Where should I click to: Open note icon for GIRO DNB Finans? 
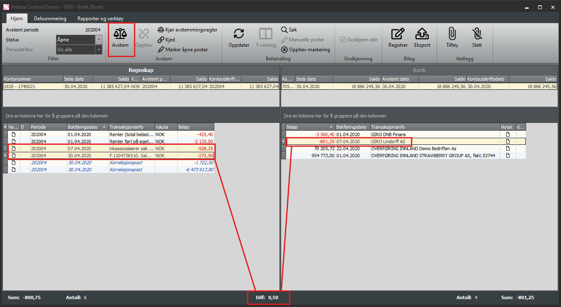click(508, 135)
